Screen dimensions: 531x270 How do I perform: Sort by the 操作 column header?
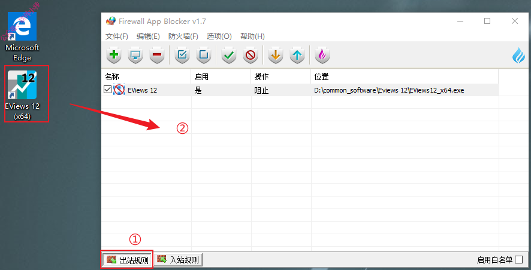pyautogui.click(x=280, y=77)
